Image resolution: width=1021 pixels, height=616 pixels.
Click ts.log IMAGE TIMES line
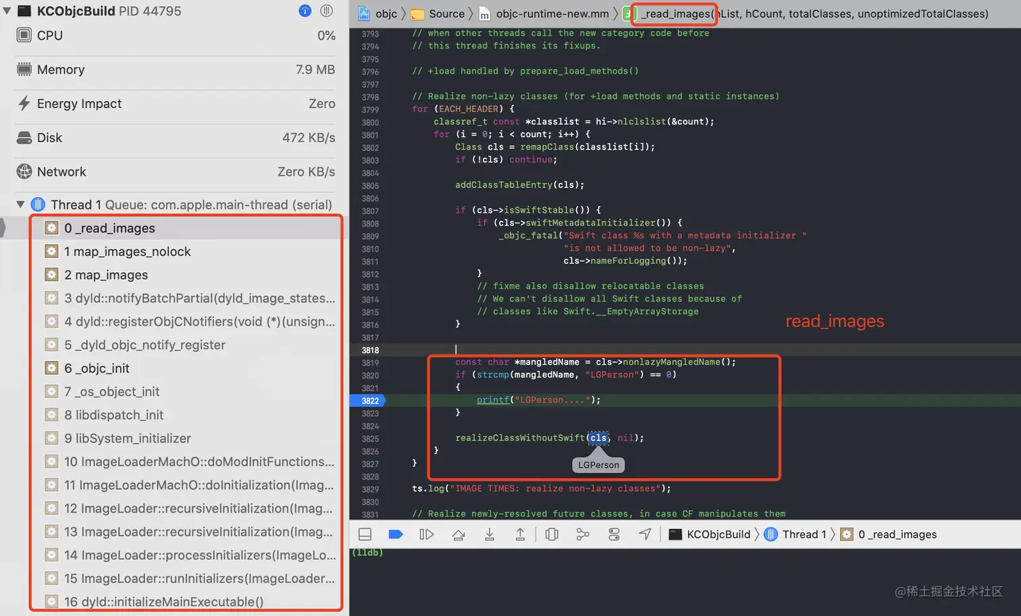tap(542, 488)
